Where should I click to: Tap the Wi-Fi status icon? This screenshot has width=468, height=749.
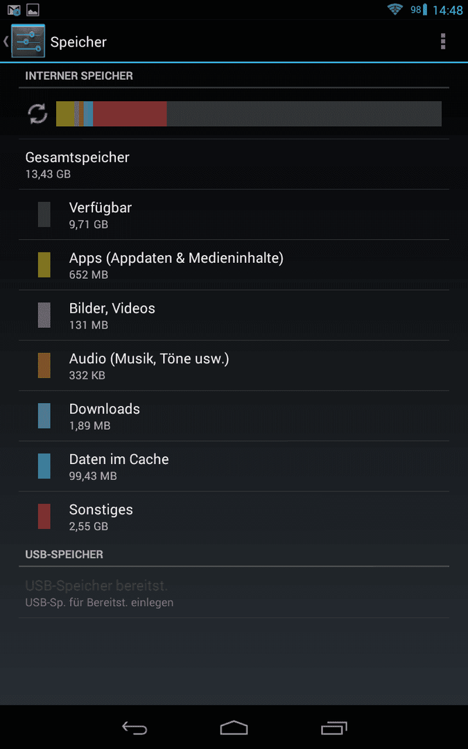pos(395,9)
